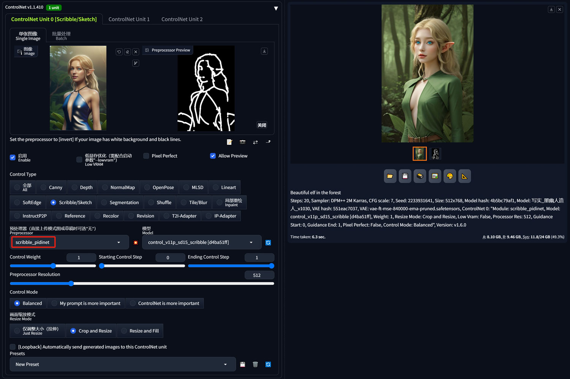The height and width of the screenshot is (379, 570).
Task: Expand the control_v11p_sd15_scribble model dropdown
Action: 202,242
